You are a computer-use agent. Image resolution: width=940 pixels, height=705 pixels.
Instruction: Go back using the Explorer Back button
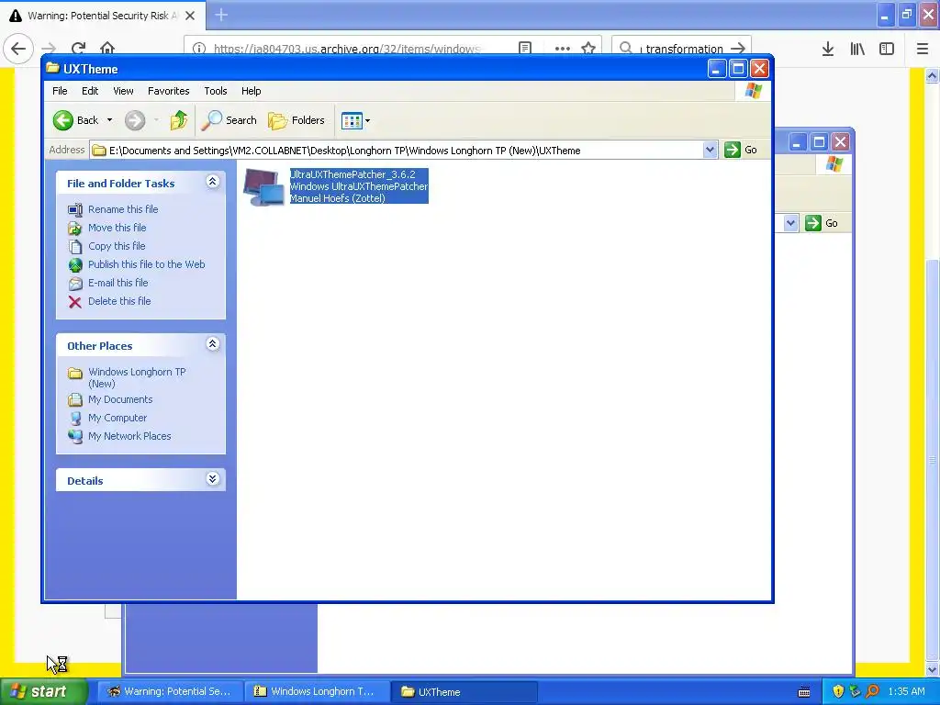point(75,120)
